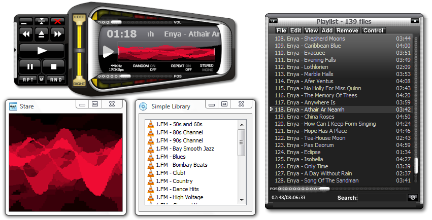Click the yellow left-right balance slider
This screenshot has width=432, height=220.
79,50
